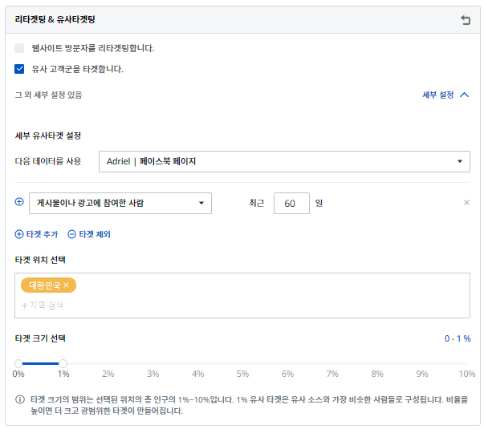The width and height of the screenshot is (484, 429).
Task: Remove the 대한민국 location tag
Action: (x=67, y=285)
